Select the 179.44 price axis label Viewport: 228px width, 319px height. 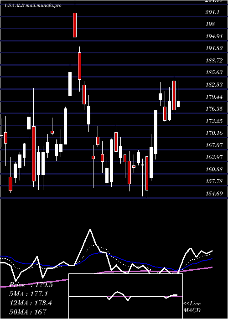214,97
